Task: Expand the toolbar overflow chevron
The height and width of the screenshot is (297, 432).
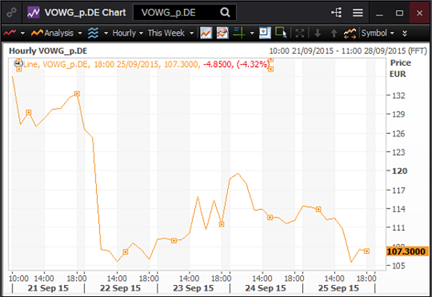Action: click(406, 33)
